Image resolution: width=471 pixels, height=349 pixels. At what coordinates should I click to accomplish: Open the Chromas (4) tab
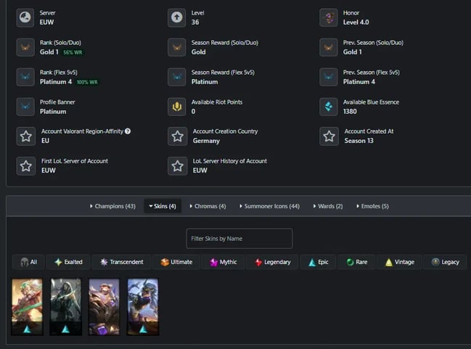pyautogui.click(x=208, y=206)
